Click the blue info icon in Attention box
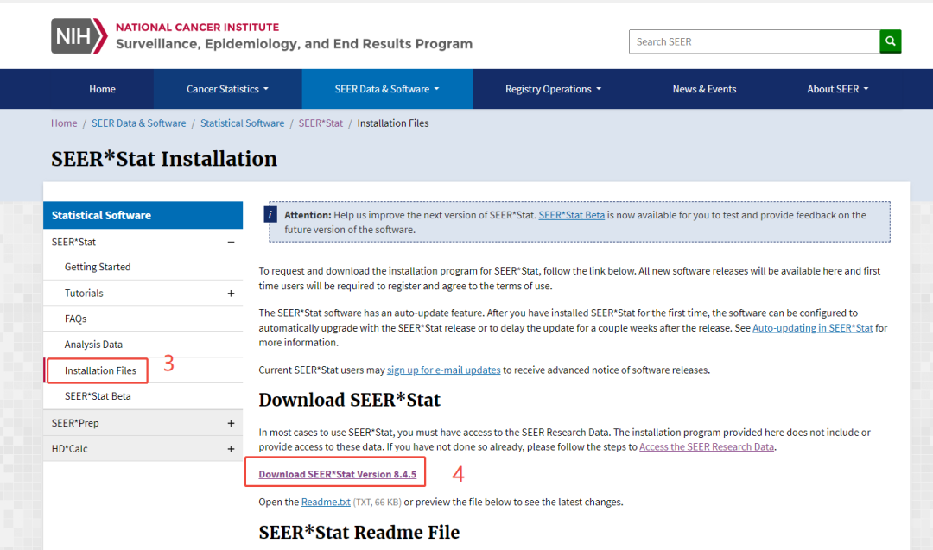This screenshot has width=933, height=550. coord(270,215)
